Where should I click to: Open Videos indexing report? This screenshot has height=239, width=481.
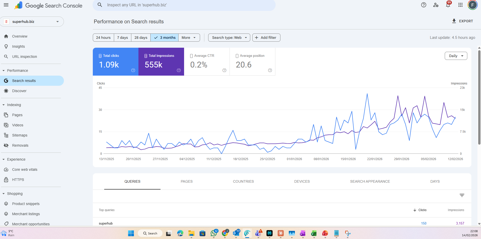tap(32, 125)
